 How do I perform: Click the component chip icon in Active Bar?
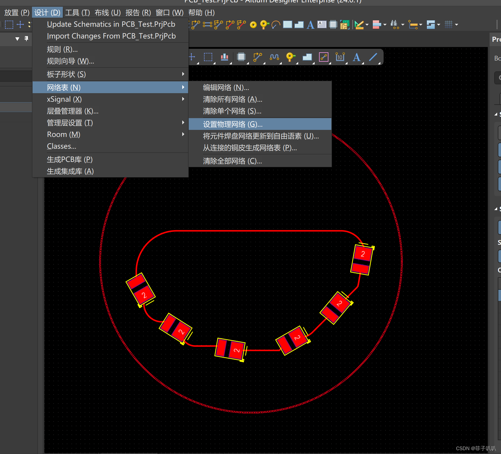241,57
